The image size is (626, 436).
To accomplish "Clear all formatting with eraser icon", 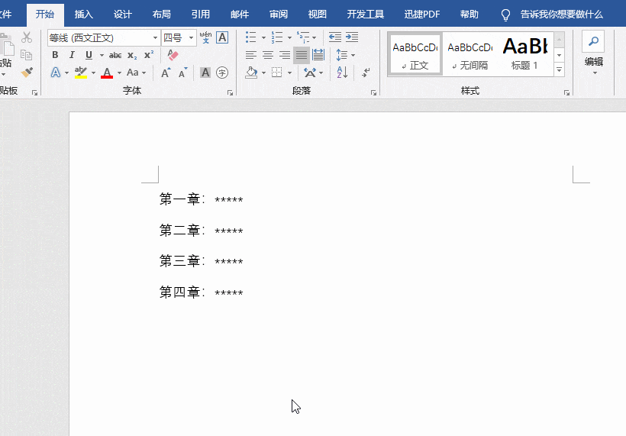I will (173, 55).
